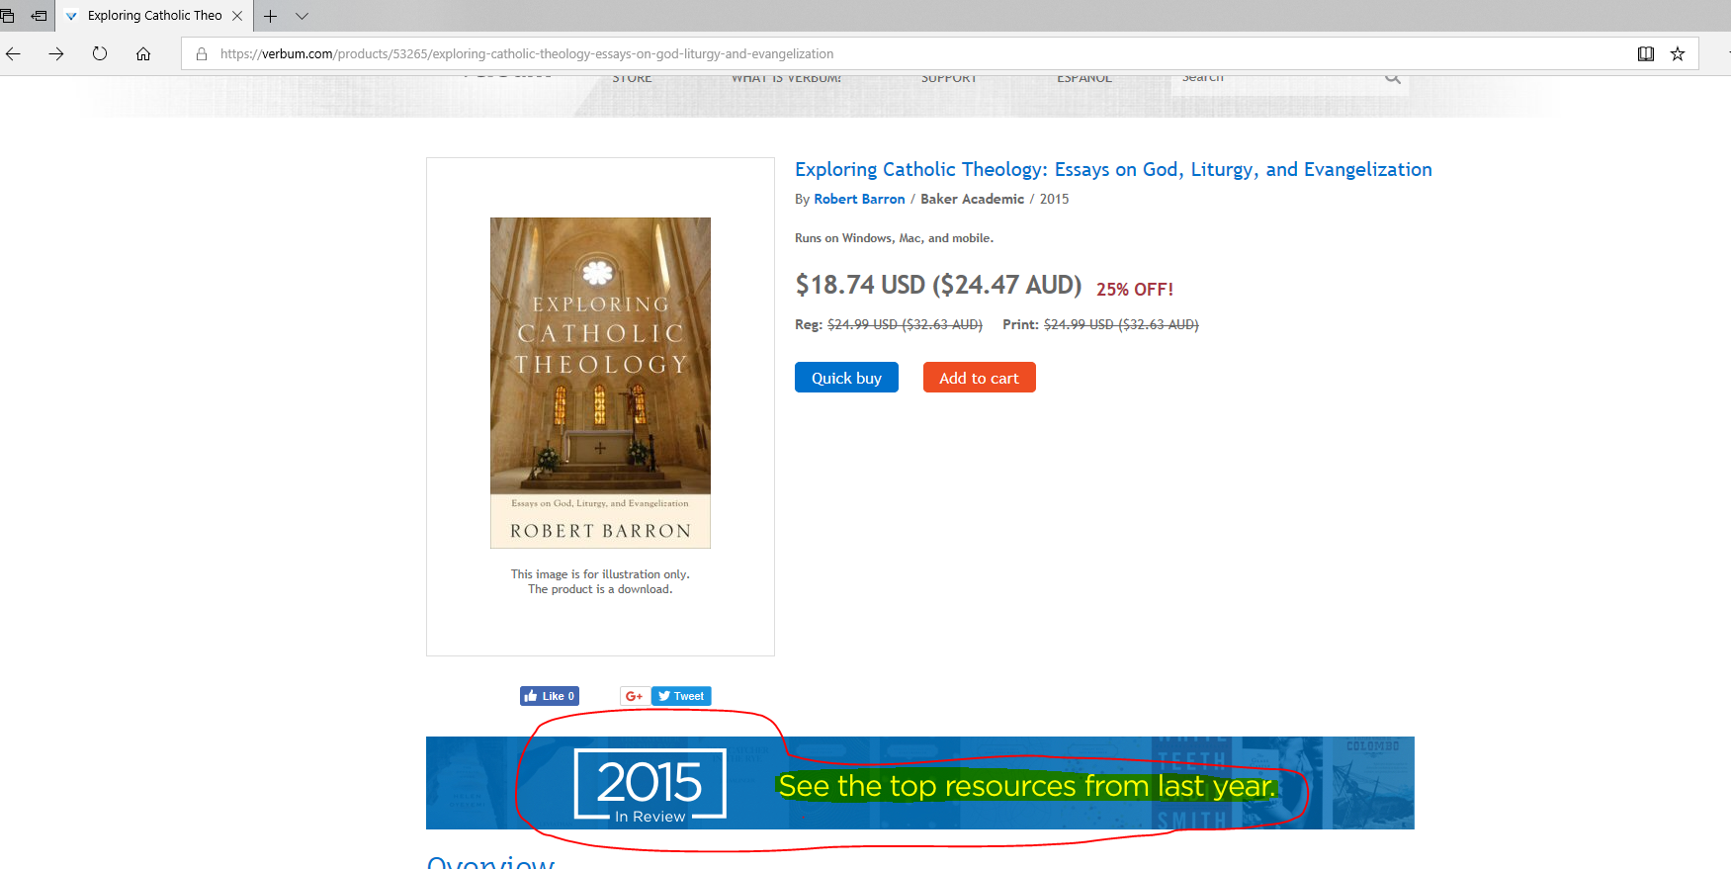Click the Baker Academic publisher text
The image size is (1731, 869).
tap(972, 199)
